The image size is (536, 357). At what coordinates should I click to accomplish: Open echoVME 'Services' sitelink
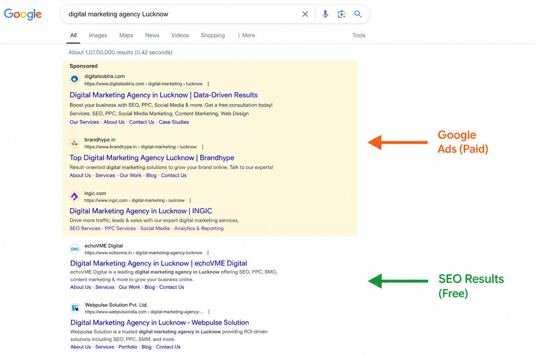click(x=105, y=287)
